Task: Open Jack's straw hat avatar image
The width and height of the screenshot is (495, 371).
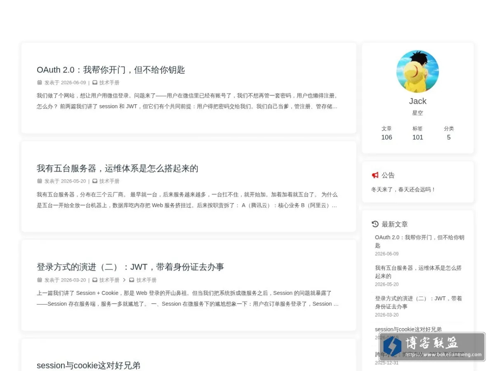Action: point(417,72)
